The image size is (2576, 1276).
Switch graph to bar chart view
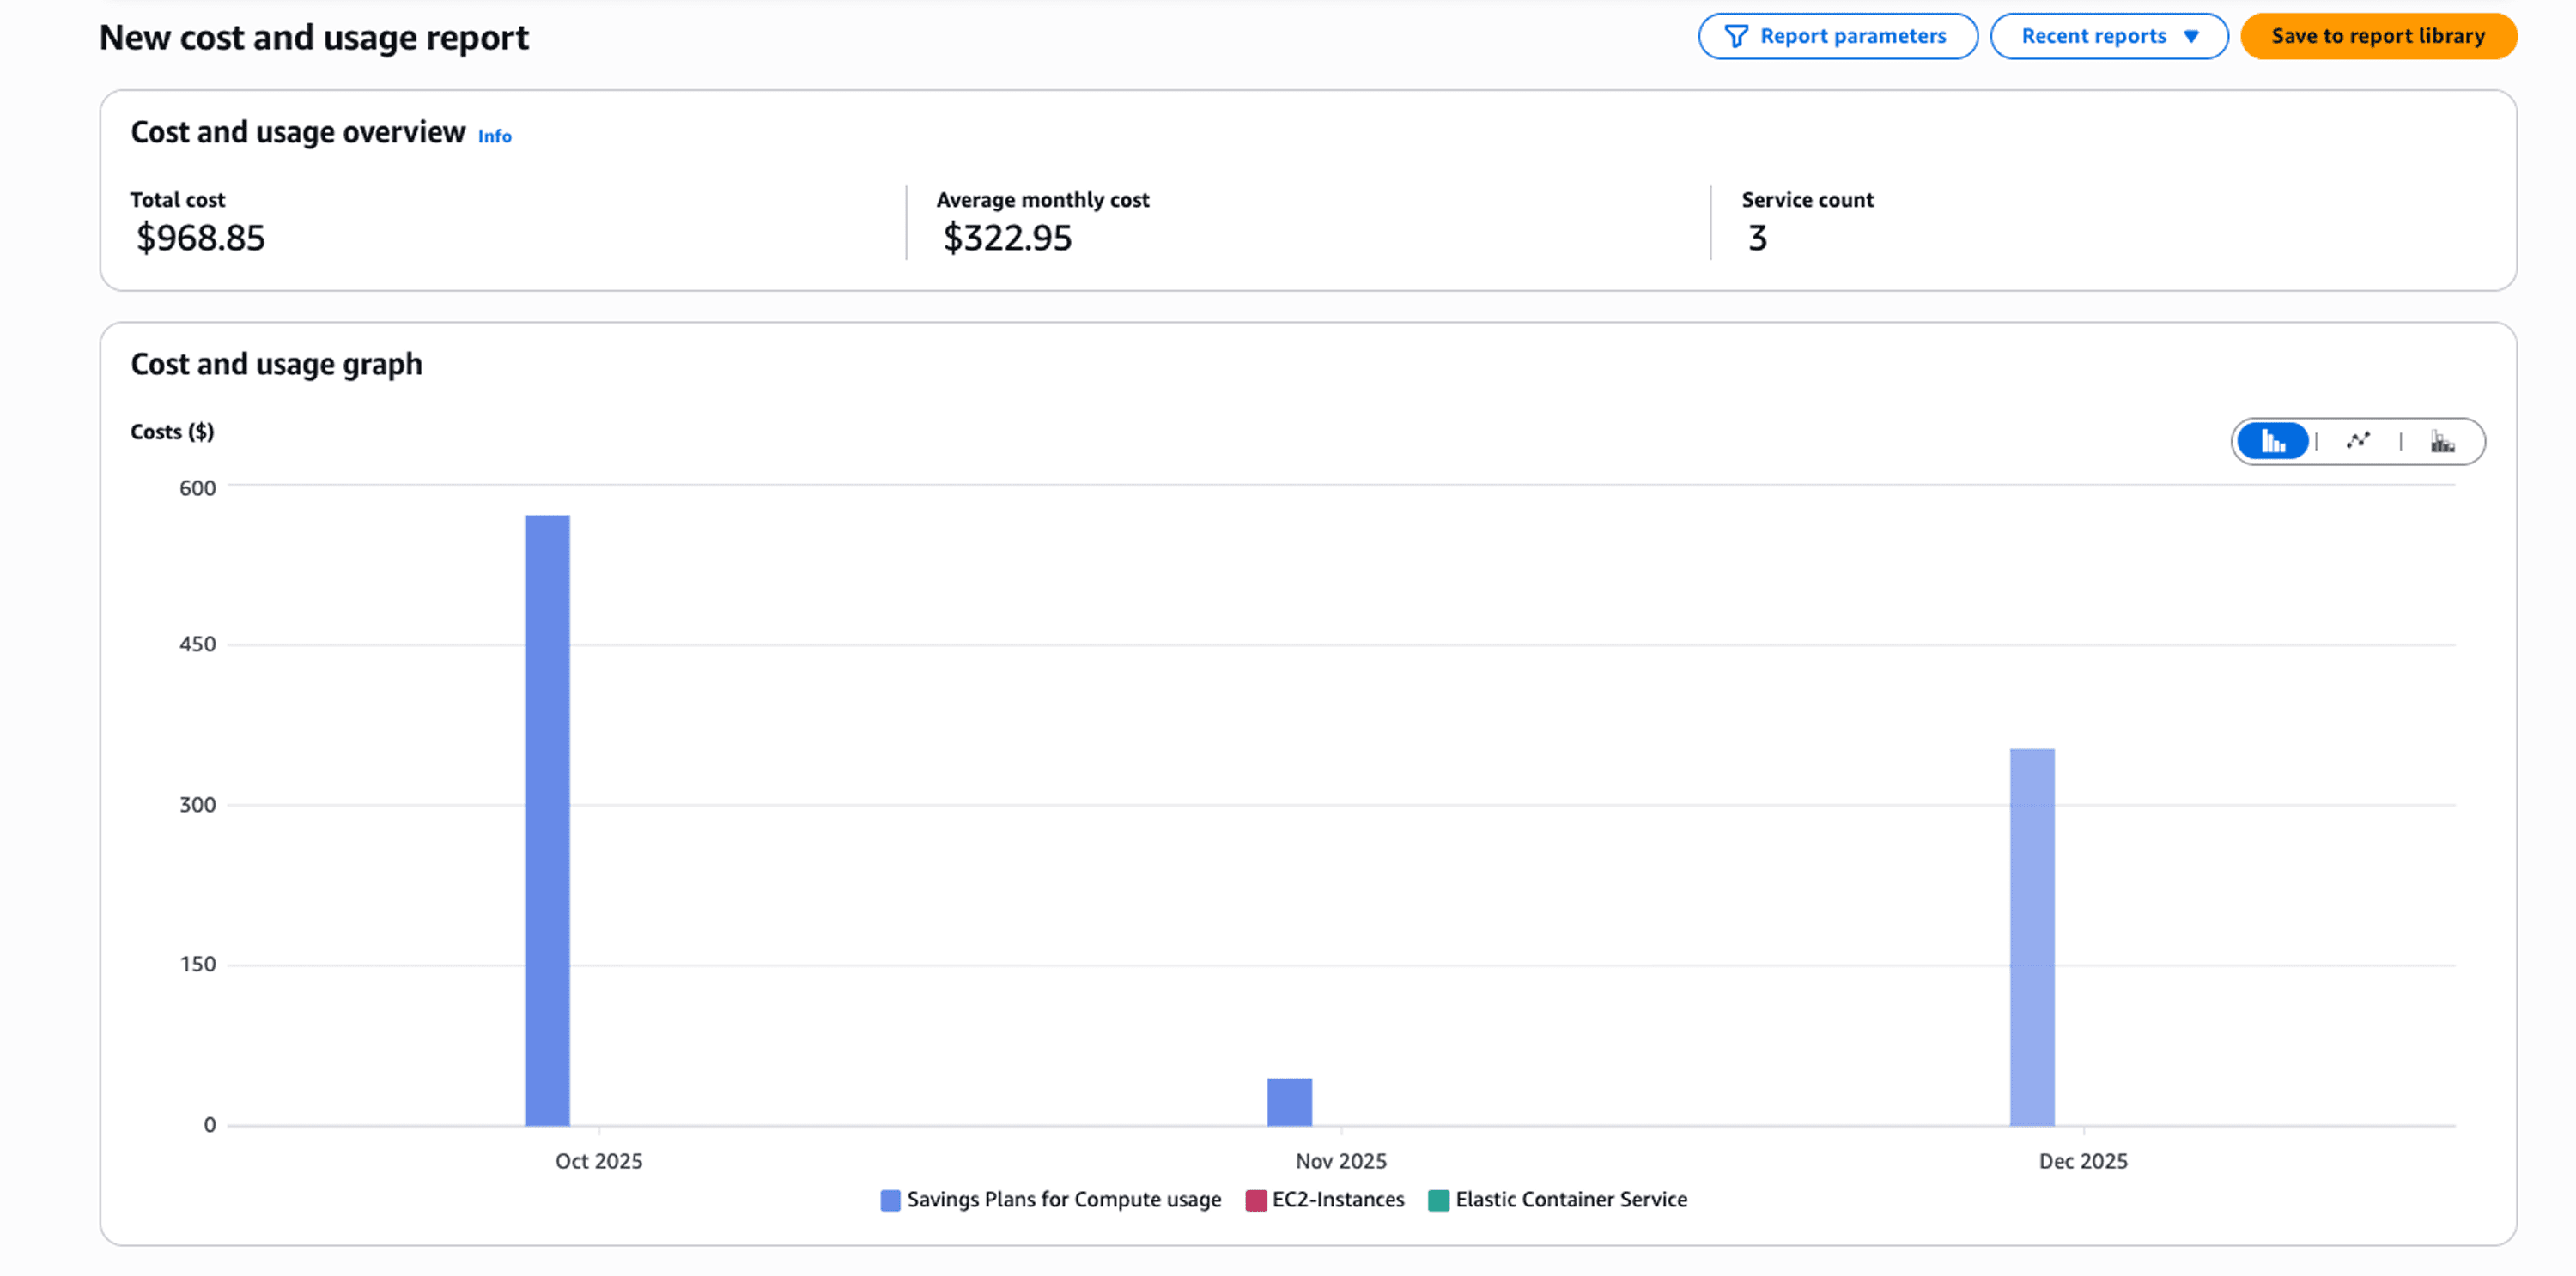2273,441
